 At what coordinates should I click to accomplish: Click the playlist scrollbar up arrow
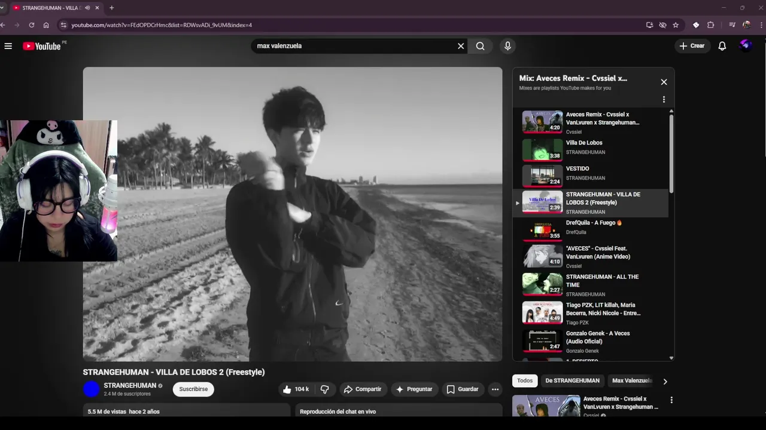671,111
